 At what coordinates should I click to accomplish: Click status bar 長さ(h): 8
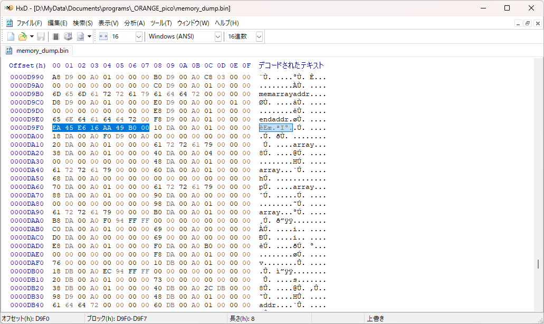click(x=242, y=318)
